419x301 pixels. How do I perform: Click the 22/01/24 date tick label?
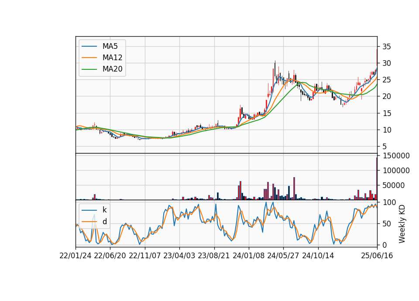(x=76, y=256)
